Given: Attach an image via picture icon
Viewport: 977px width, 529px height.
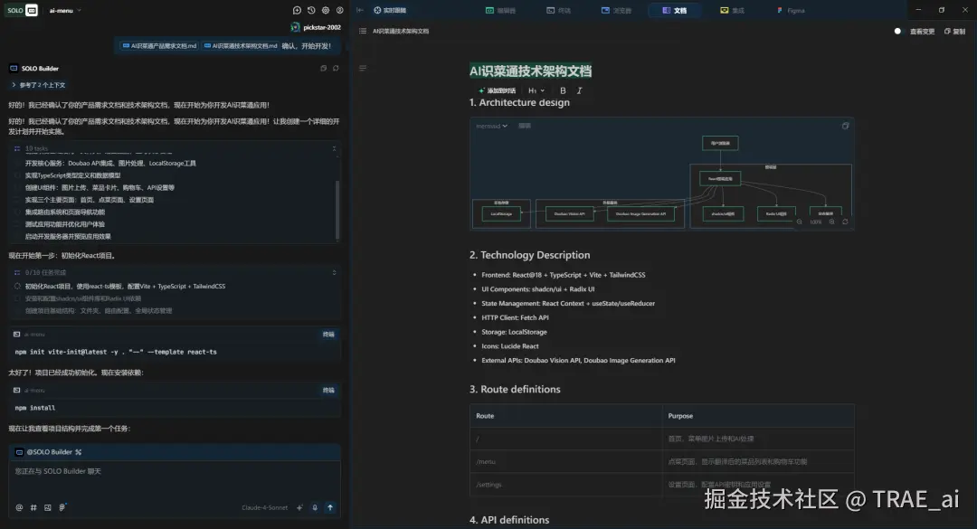Looking at the screenshot, I should (x=47, y=507).
